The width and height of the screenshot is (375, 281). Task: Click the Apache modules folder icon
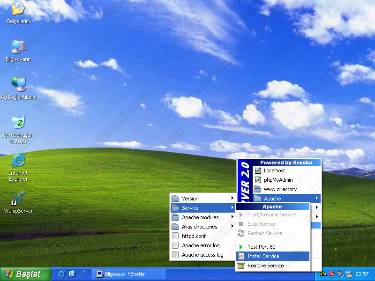click(x=175, y=217)
